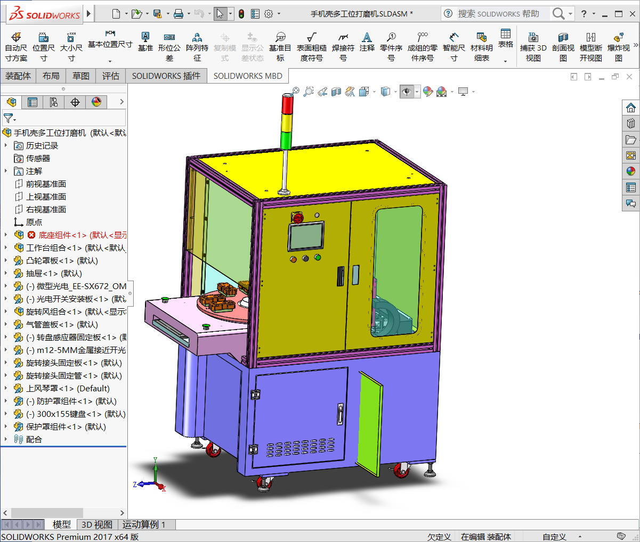Expand 抽屉<1> tree node
The image size is (640, 542).
6,273
